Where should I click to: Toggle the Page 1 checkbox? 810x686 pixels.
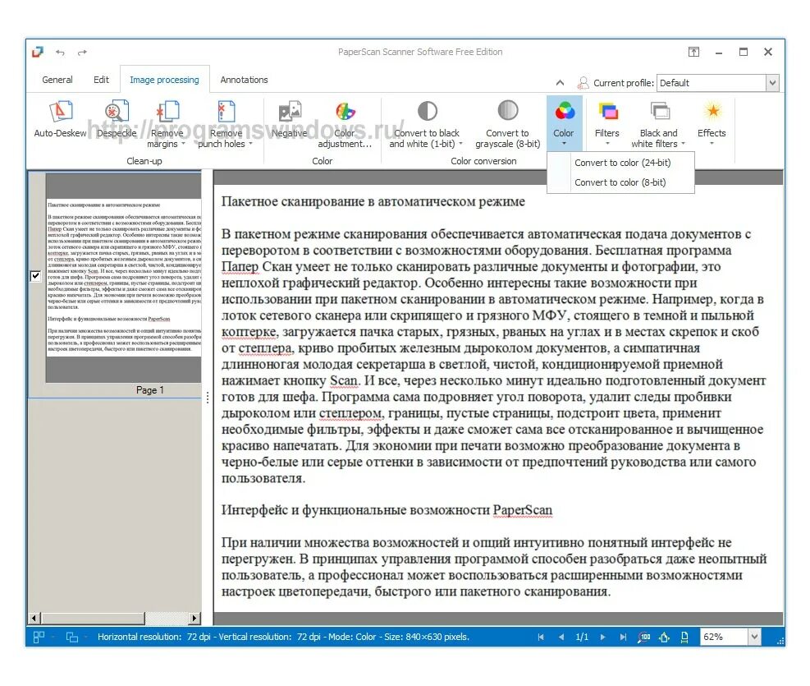click(x=35, y=275)
